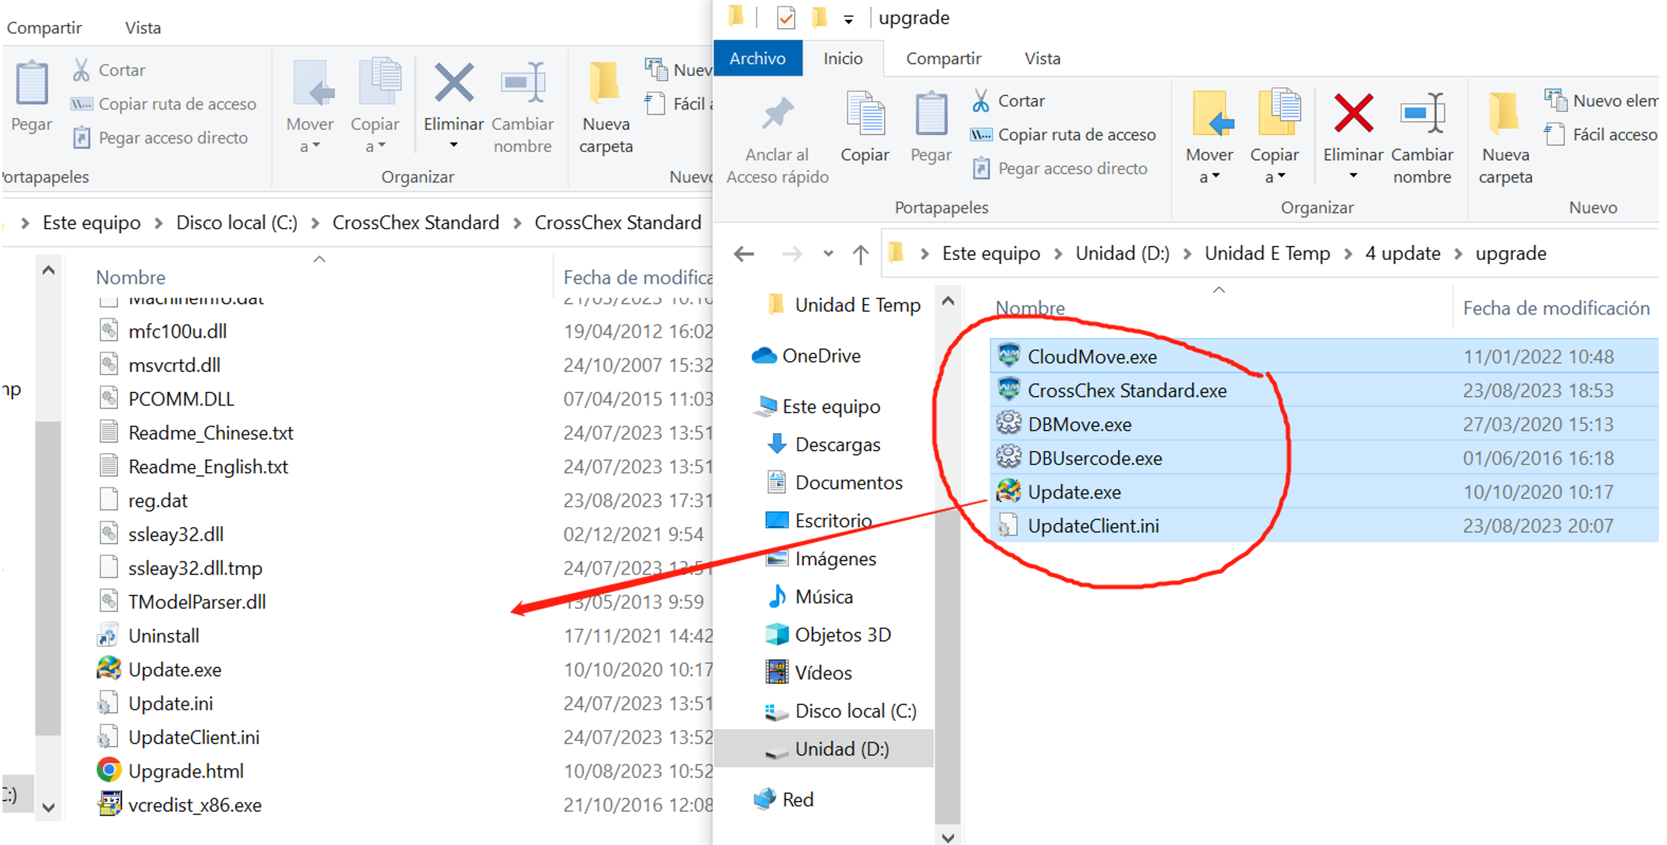Image resolution: width=1667 pixels, height=845 pixels.
Task: Select Unidad E Temp in navigation pane
Action: click(x=844, y=305)
